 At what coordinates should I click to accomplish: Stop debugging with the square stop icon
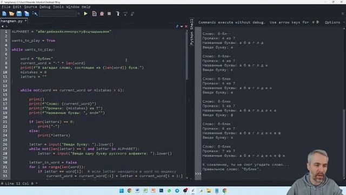click(x=109, y=14)
